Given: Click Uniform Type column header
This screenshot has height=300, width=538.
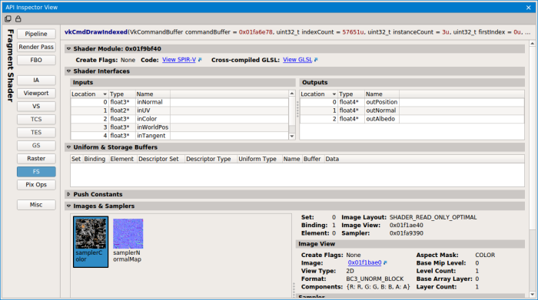Looking at the screenshot, I should [260, 159].
